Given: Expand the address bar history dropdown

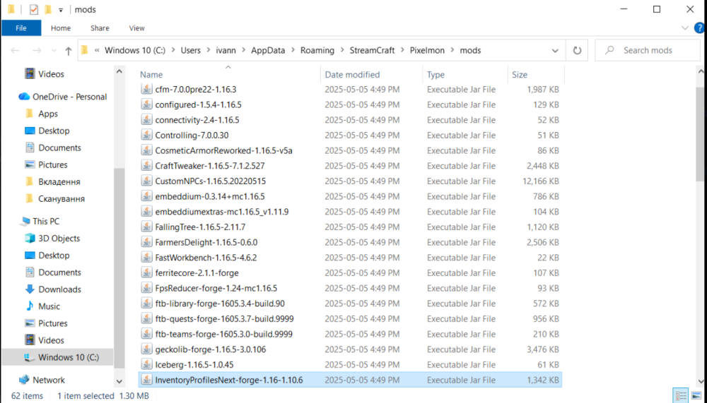Looking at the screenshot, I should [x=555, y=51].
